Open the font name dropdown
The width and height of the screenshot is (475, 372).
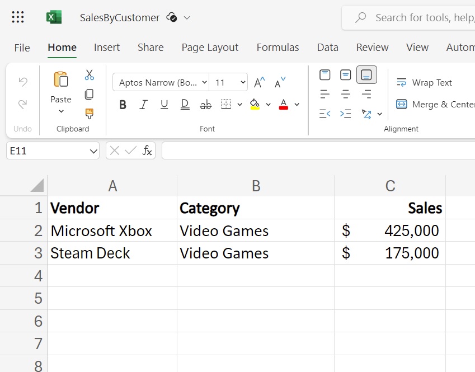pyautogui.click(x=204, y=82)
